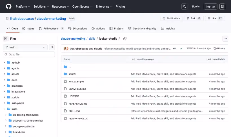
Task: Click the scripts folder icon in the file table
Action: click(x=65, y=74)
